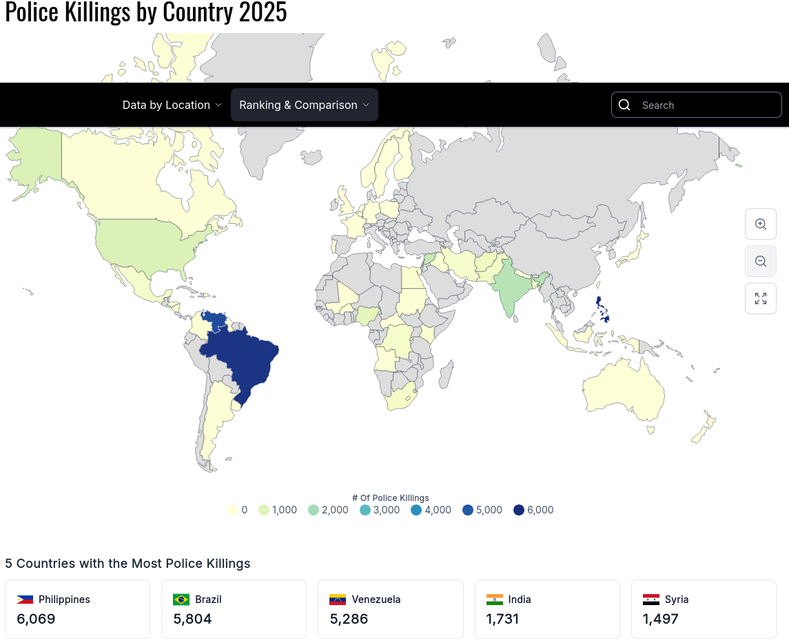This screenshot has height=643, width=789.
Task: Toggle fullscreen map view icon
Action: click(x=760, y=298)
